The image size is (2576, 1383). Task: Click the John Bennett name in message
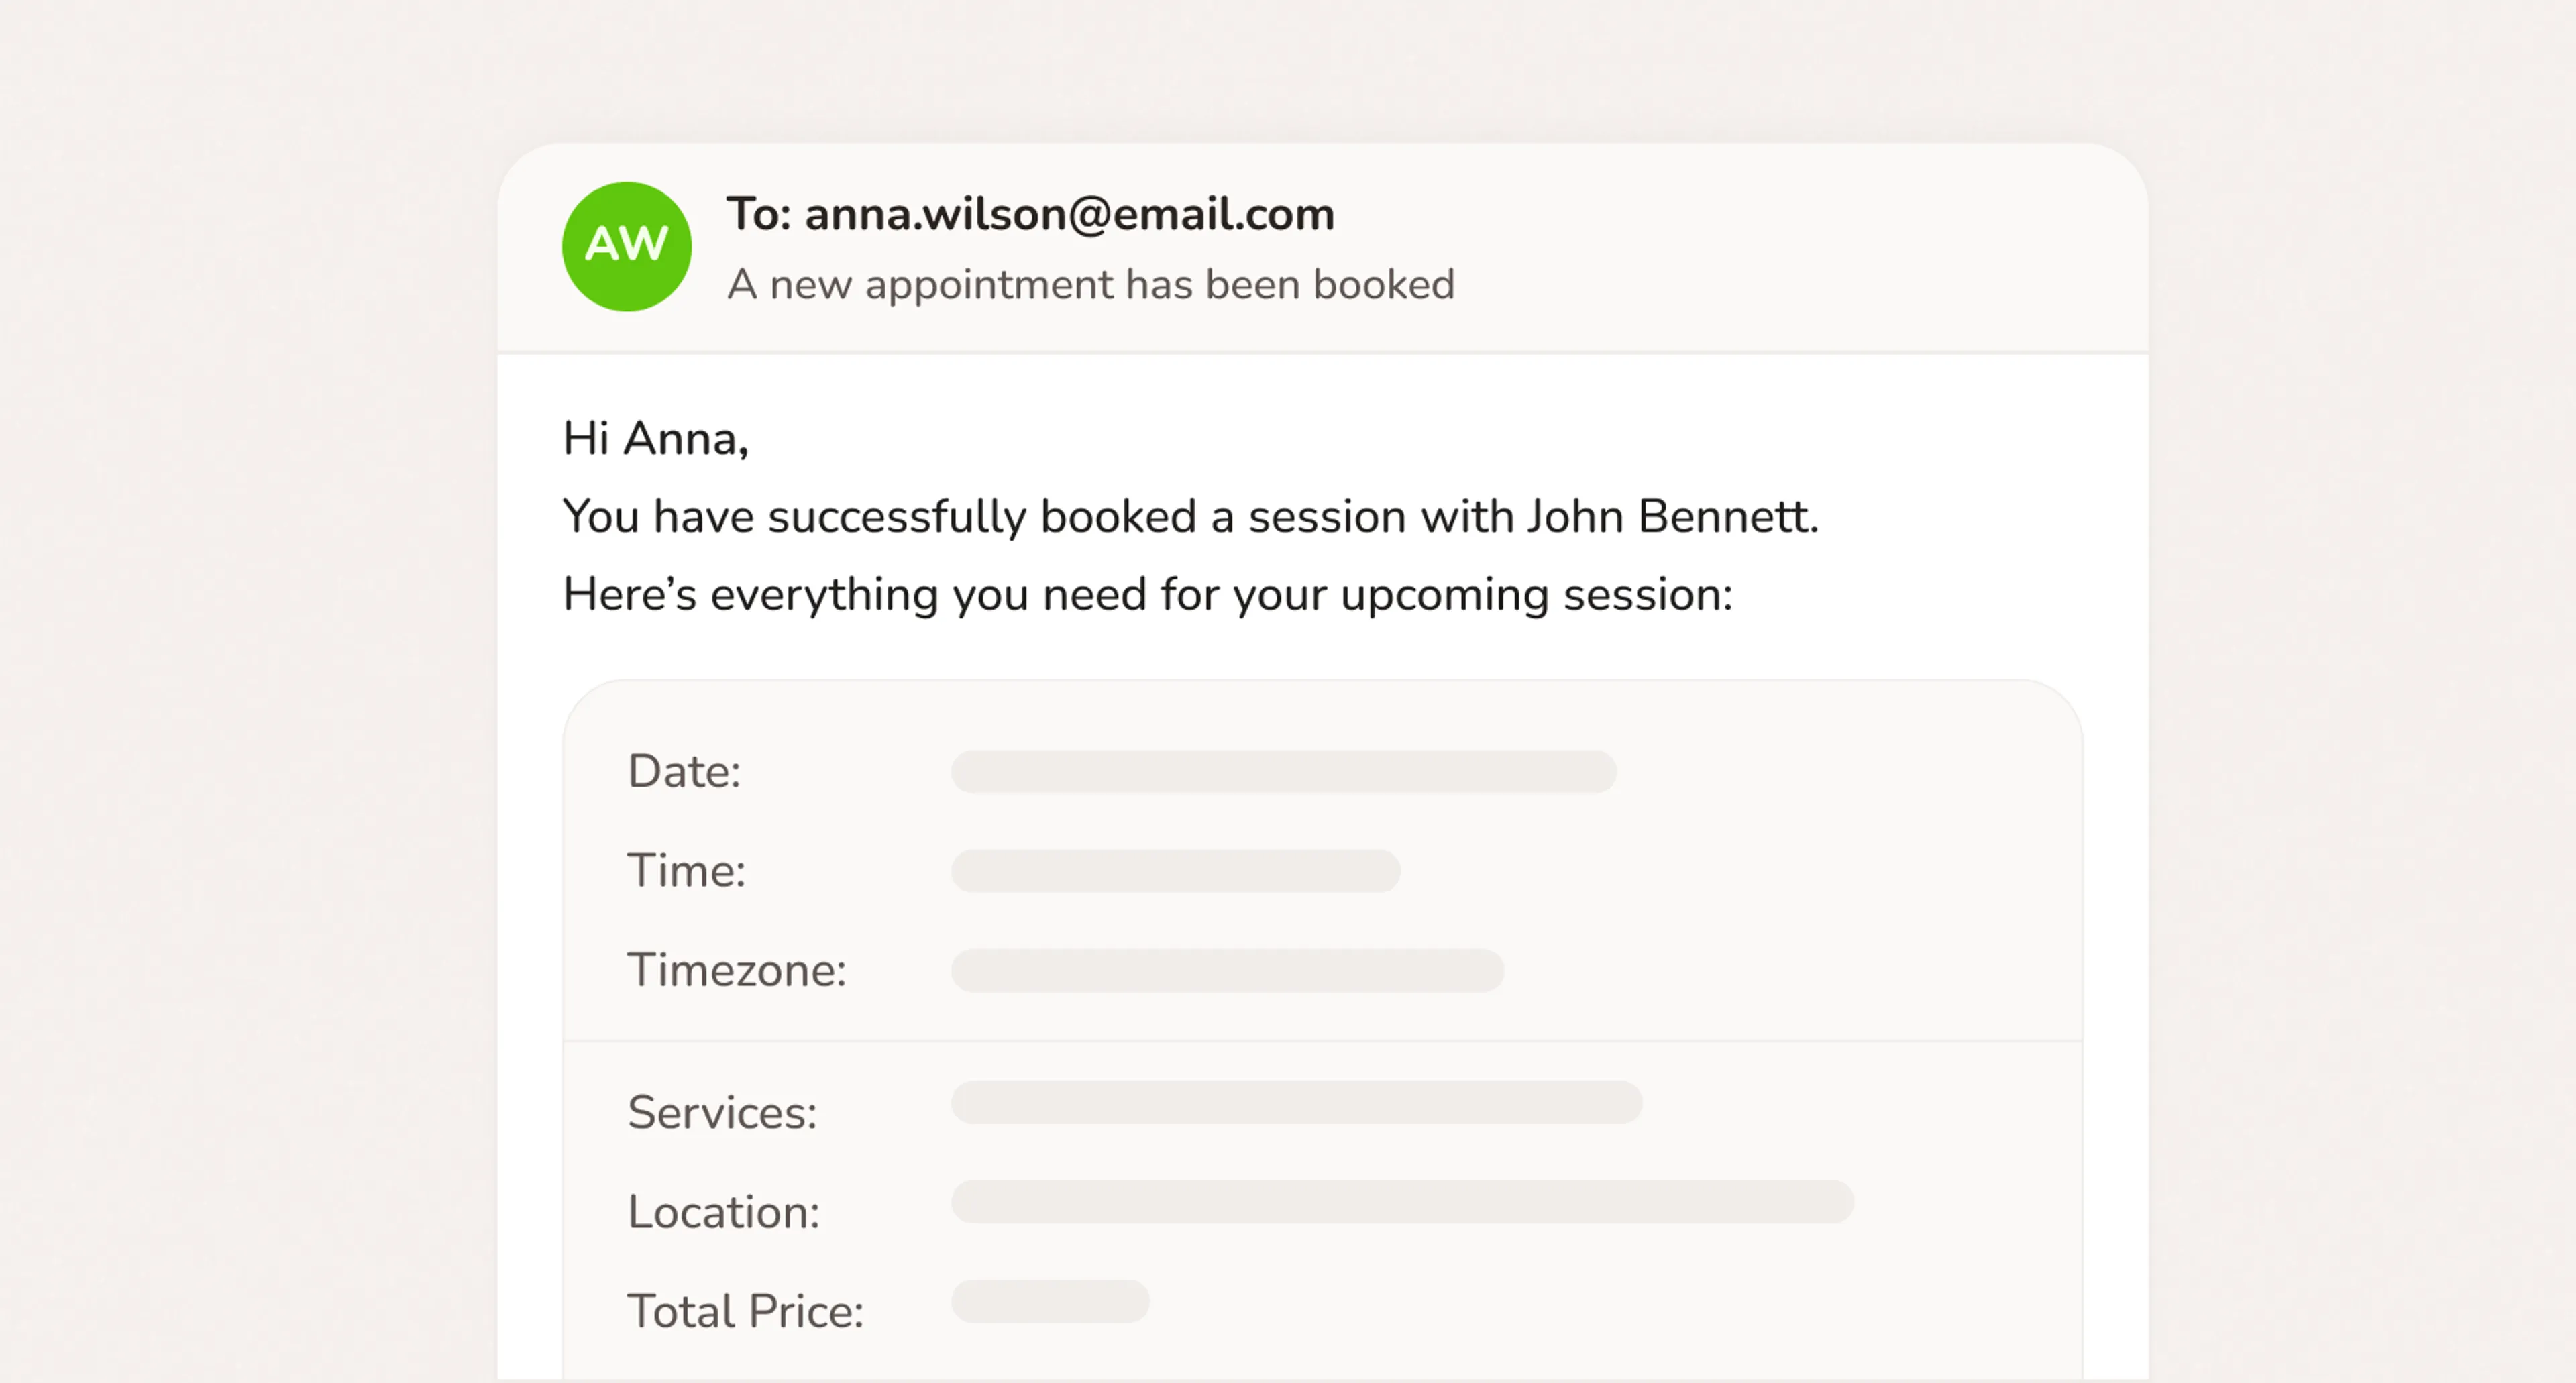pyautogui.click(x=1672, y=516)
